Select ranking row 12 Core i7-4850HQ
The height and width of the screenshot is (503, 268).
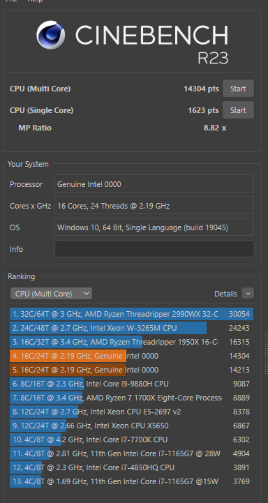[x=132, y=467]
